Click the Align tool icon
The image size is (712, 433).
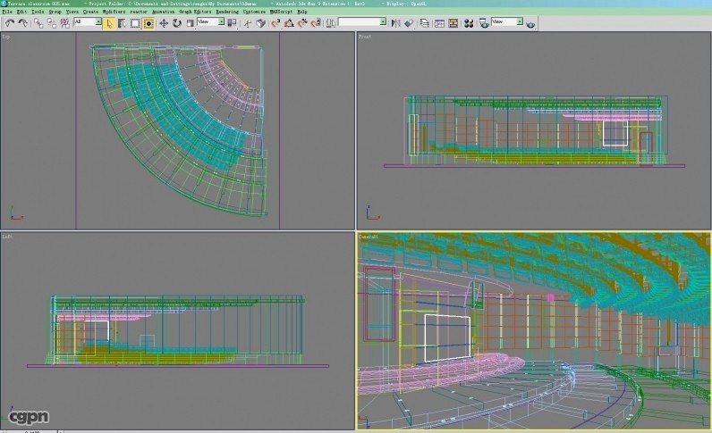[x=409, y=22]
